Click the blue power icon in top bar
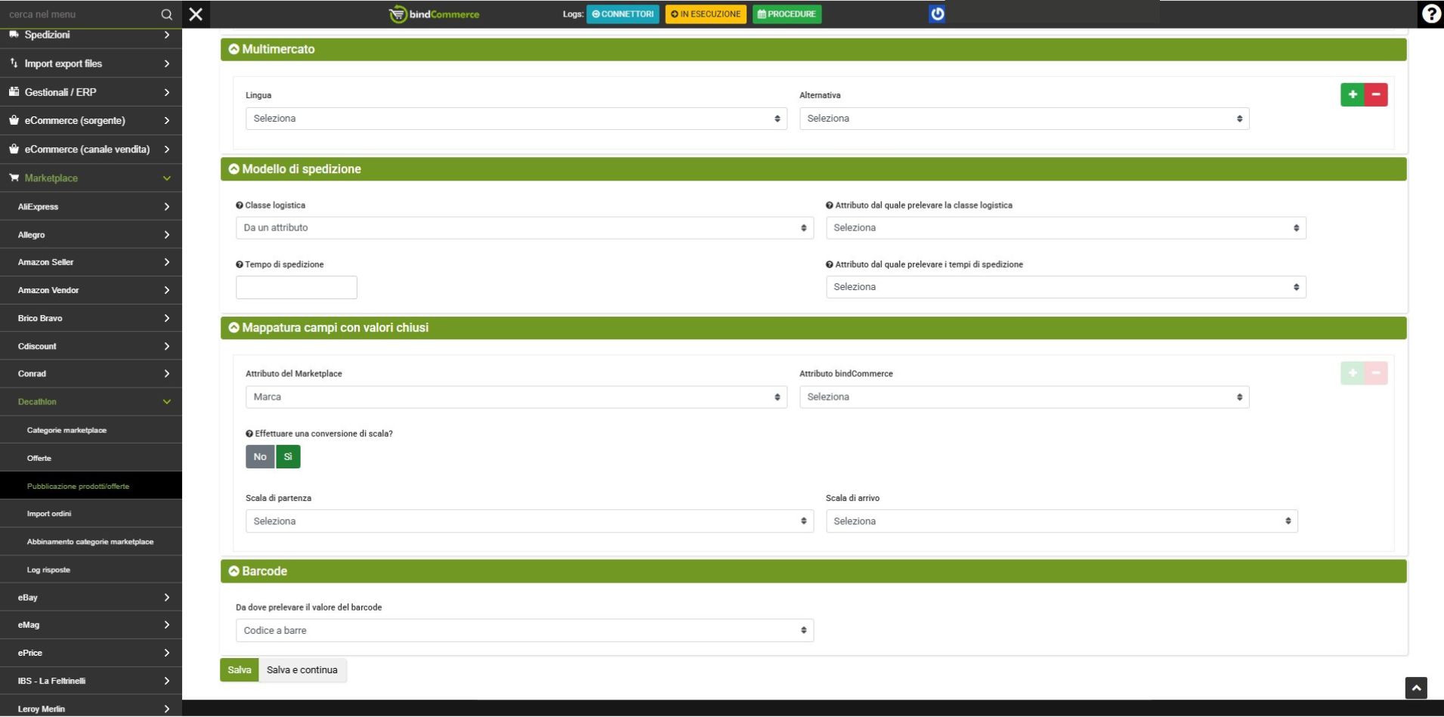Viewport: 1444px width, 717px height. 936,14
